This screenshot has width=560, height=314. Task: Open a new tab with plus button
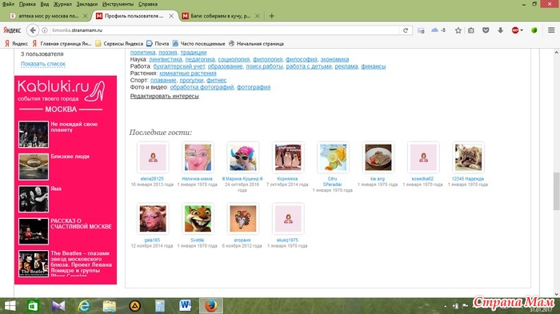pos(272,16)
